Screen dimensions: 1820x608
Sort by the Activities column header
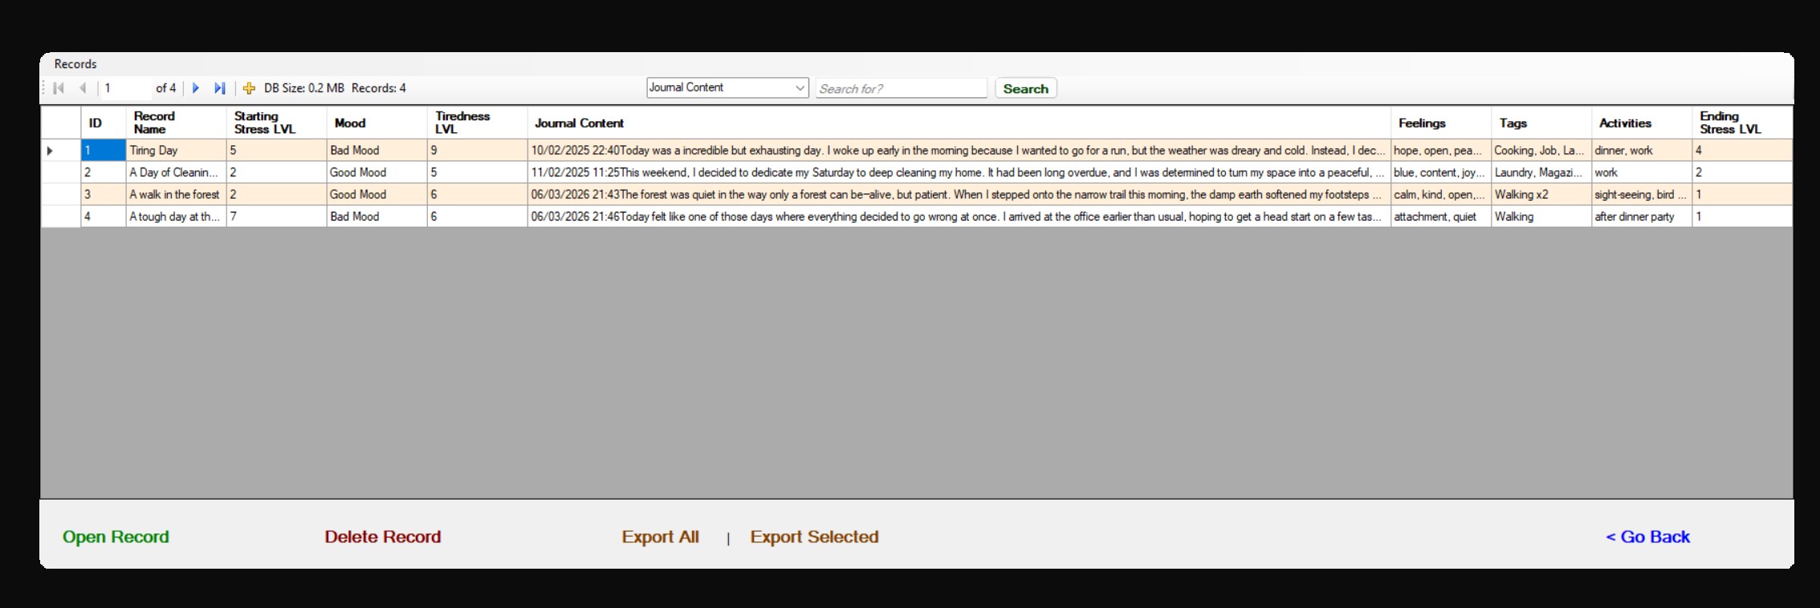pos(1642,123)
